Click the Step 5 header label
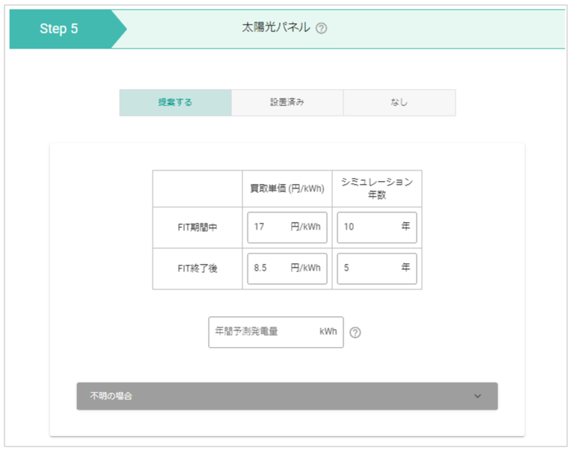The width and height of the screenshot is (570, 451). coord(58,28)
